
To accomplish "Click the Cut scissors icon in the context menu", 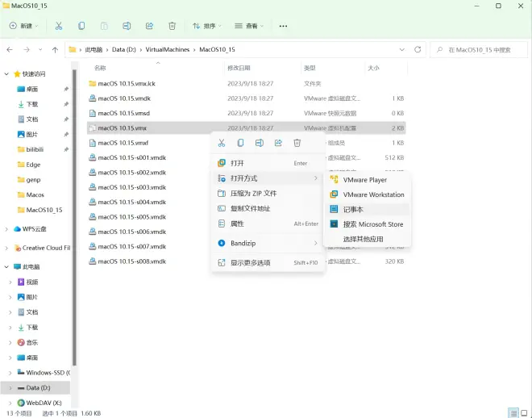I will click(222, 143).
